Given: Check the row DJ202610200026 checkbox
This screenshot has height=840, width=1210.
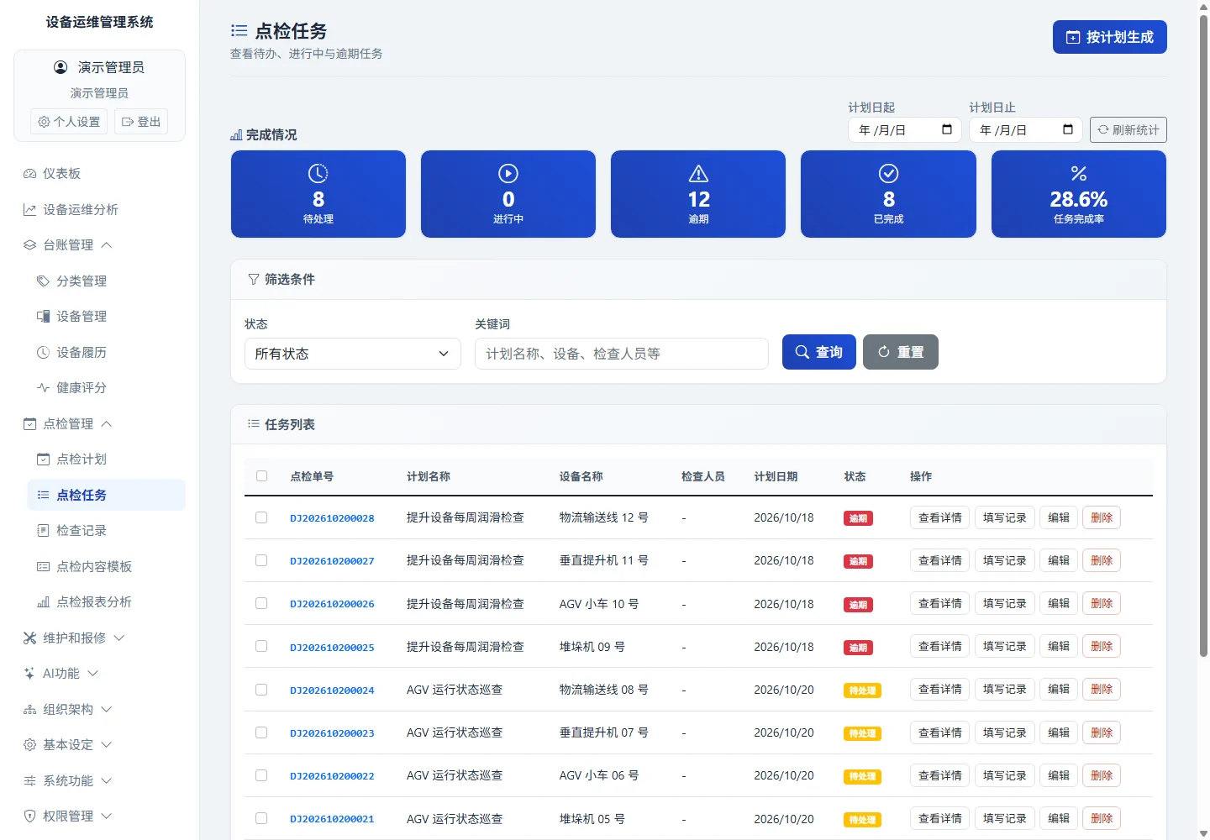Looking at the screenshot, I should 261,603.
